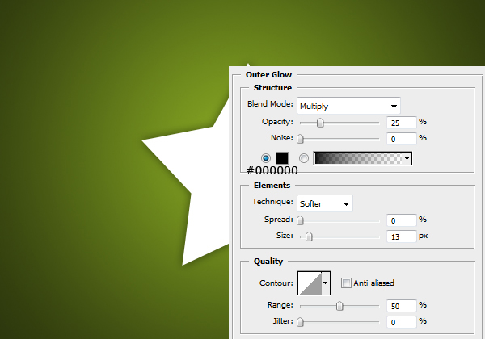The width and height of the screenshot is (485, 339).
Task: Click the Jitter slider handle
Action: [300, 322]
